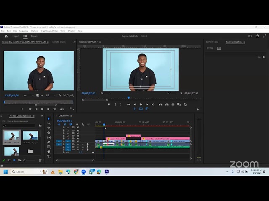269x201 pixels.
Task: Select the Rectangle tool
Action: [x=49, y=147]
